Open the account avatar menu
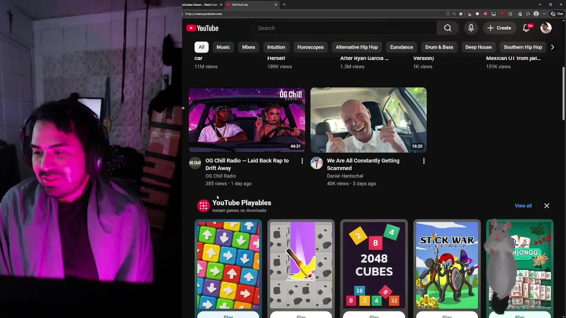Image resolution: width=566 pixels, height=318 pixels. coord(546,28)
